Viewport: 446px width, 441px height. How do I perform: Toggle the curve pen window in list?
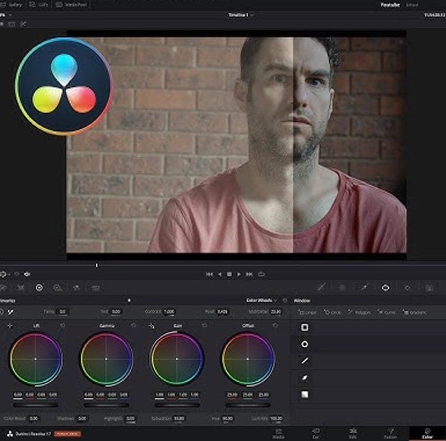pyautogui.click(x=304, y=378)
